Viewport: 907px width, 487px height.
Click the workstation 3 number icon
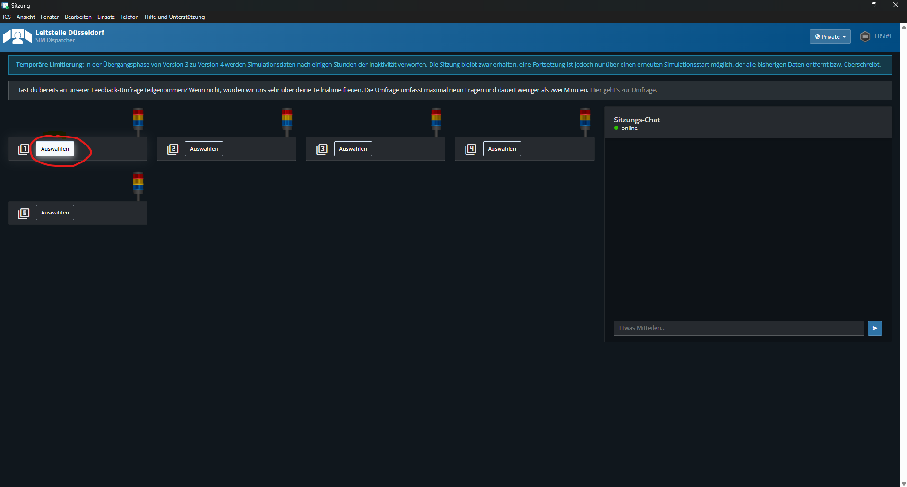click(321, 149)
